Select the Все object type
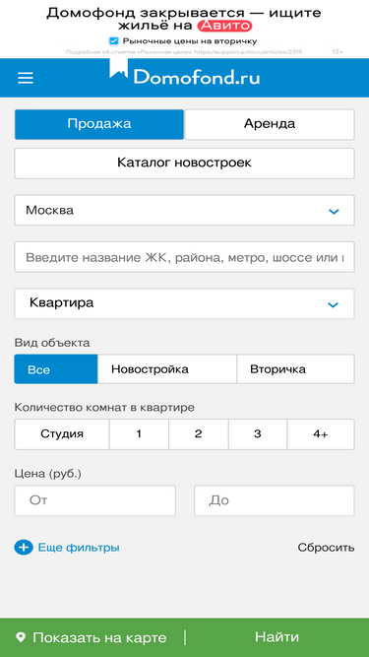This screenshot has width=369, height=657. click(56, 369)
